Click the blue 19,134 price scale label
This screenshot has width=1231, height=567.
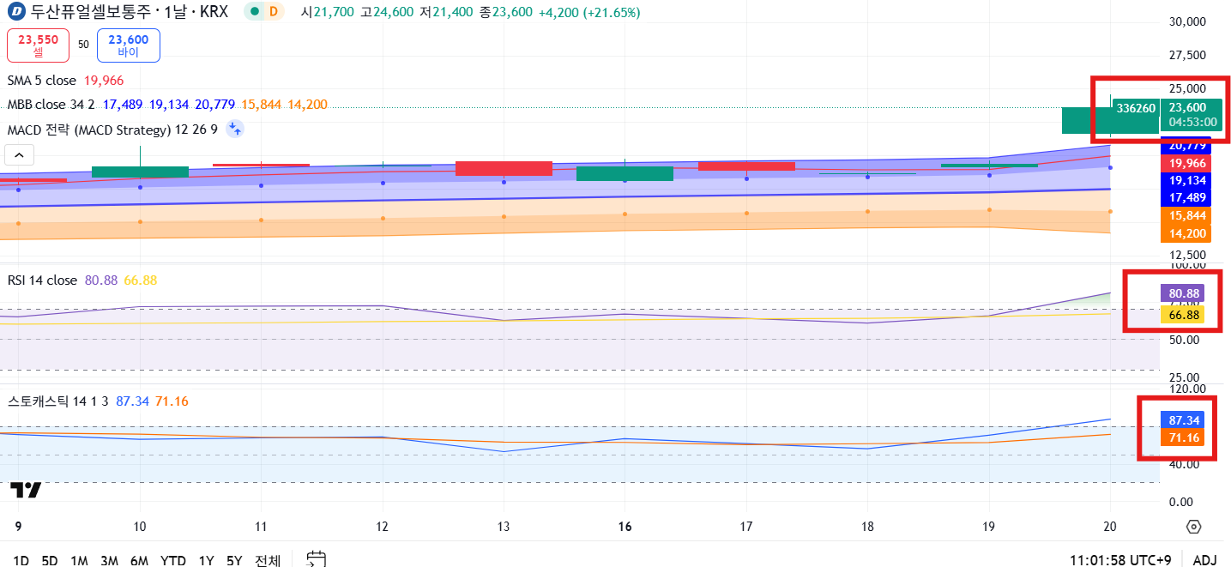tap(1185, 180)
